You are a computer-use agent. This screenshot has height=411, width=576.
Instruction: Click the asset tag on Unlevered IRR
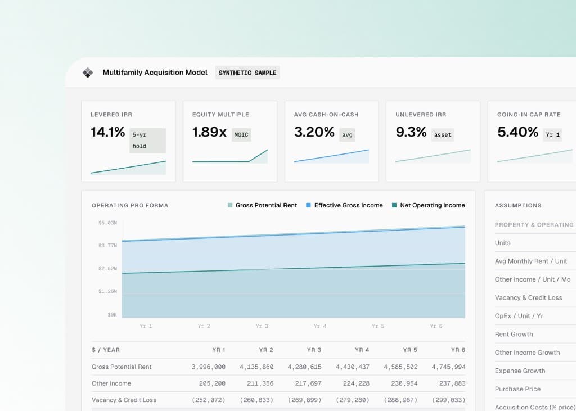[x=443, y=135]
